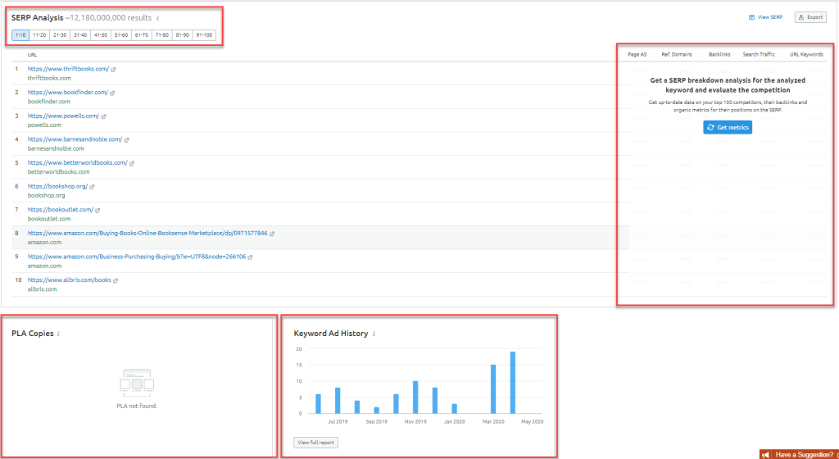839x459 pixels.
Task: Show results 51-60 in SERP Analysis
Action: [121, 35]
